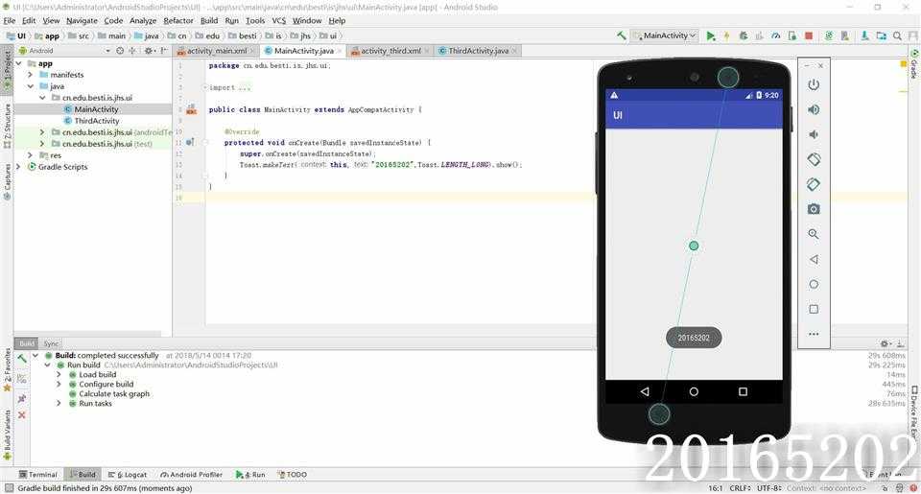921x494 pixels.
Task: Click Overview button on emulator phone screen
Action: click(x=743, y=391)
